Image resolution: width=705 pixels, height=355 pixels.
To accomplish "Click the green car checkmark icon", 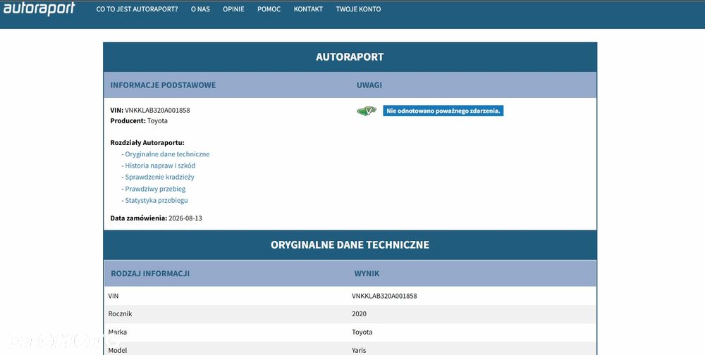I will pyautogui.click(x=367, y=111).
